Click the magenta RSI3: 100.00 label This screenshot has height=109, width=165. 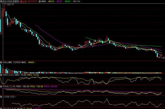[50, 86]
